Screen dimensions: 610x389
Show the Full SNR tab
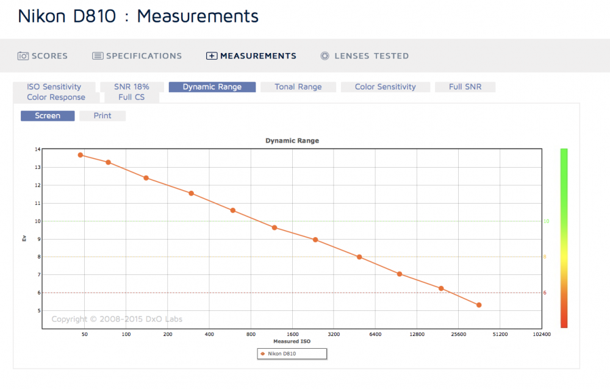[x=465, y=87]
